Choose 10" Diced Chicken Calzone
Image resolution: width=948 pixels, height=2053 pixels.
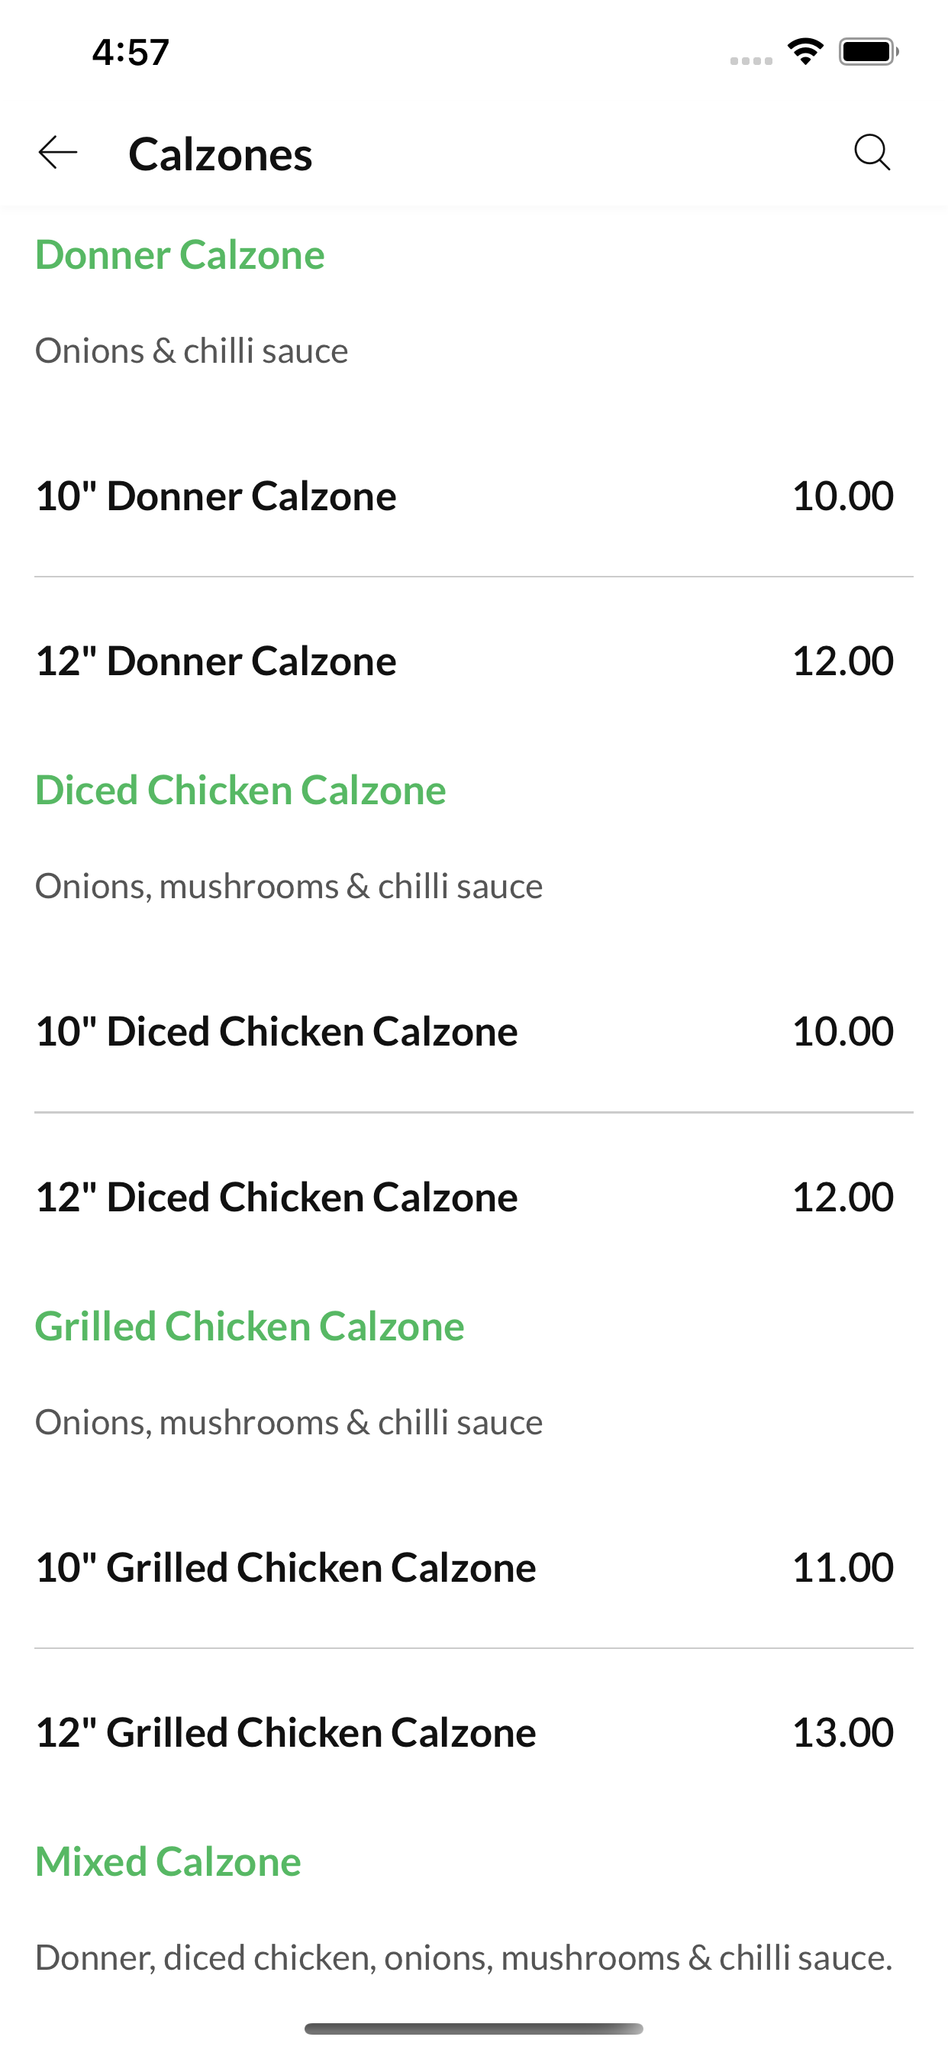click(x=474, y=1031)
